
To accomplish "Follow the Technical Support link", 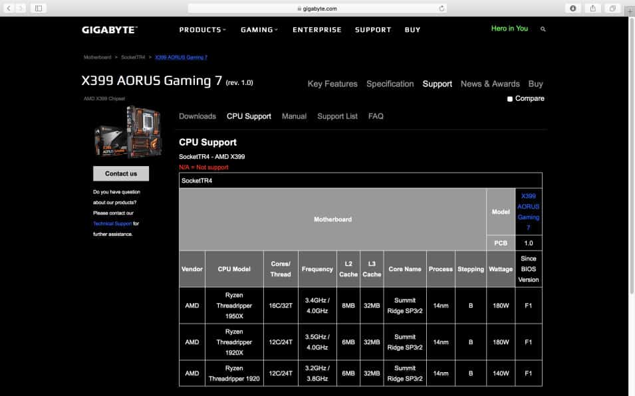I will pyautogui.click(x=112, y=224).
